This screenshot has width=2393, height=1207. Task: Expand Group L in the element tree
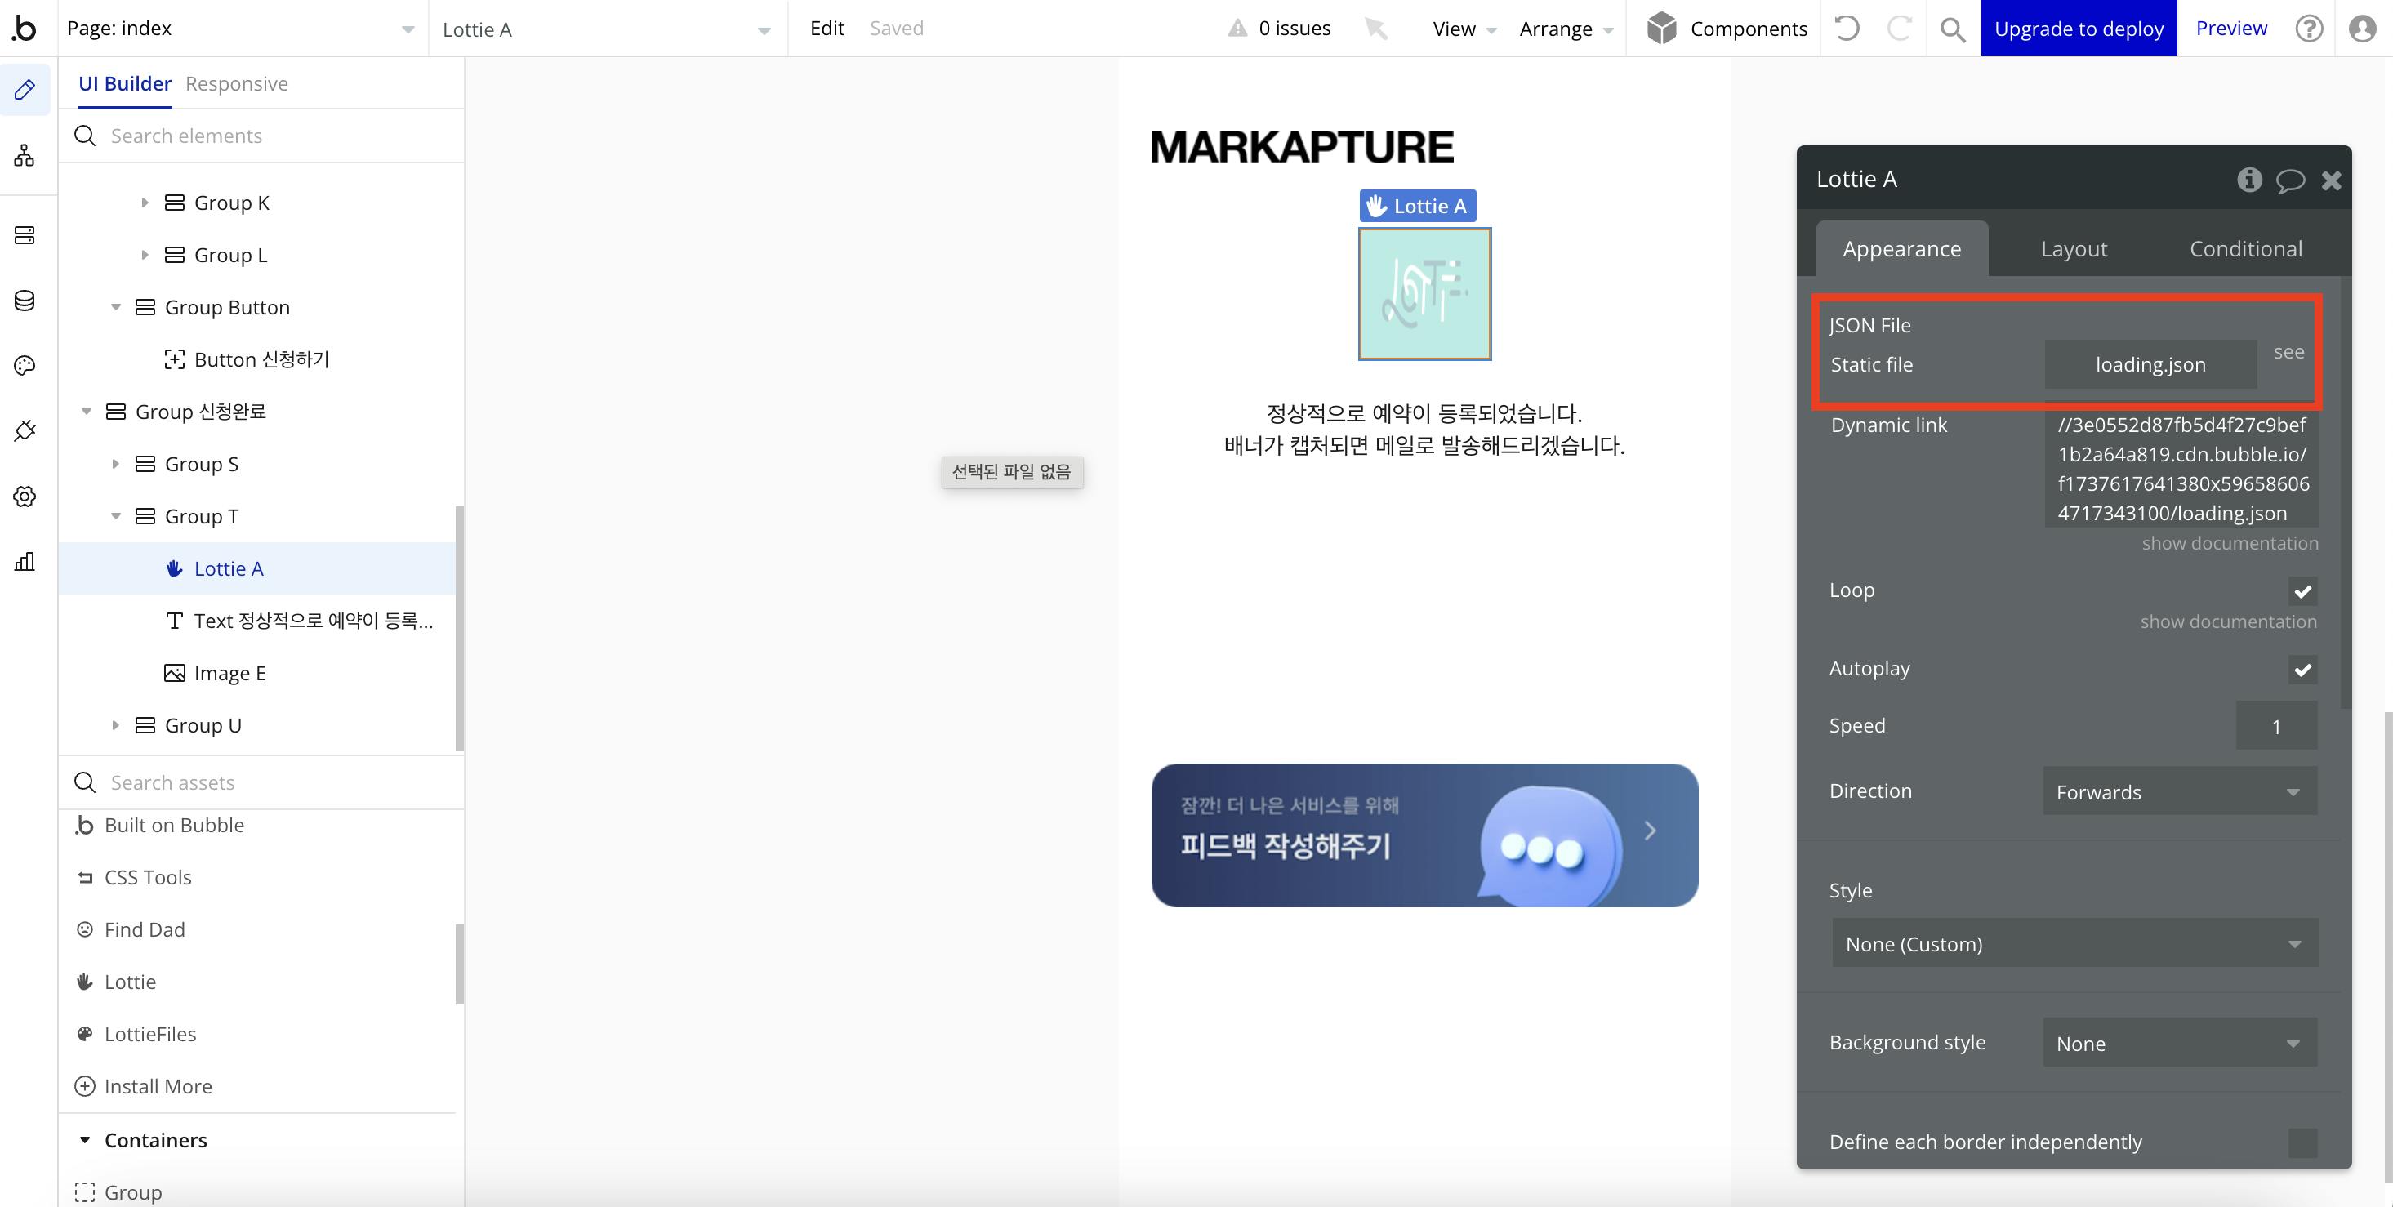(144, 255)
